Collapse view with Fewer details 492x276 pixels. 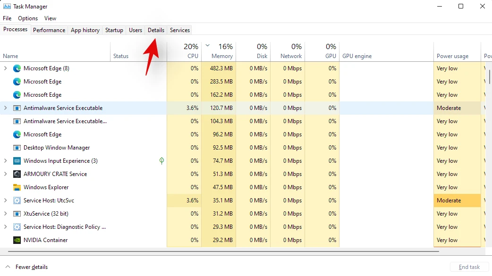[27, 267]
